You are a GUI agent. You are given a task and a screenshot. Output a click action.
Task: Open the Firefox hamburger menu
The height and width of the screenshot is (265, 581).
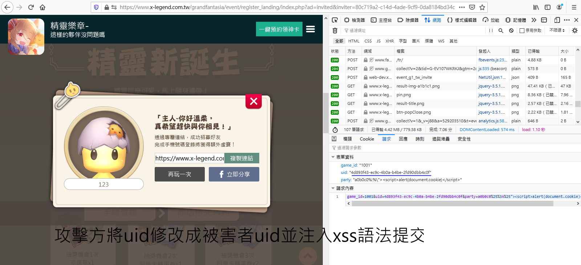pyautogui.click(x=574, y=7)
